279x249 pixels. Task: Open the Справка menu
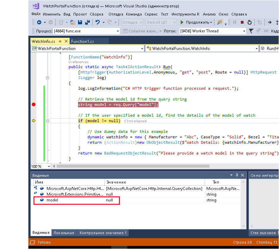[239, 14]
